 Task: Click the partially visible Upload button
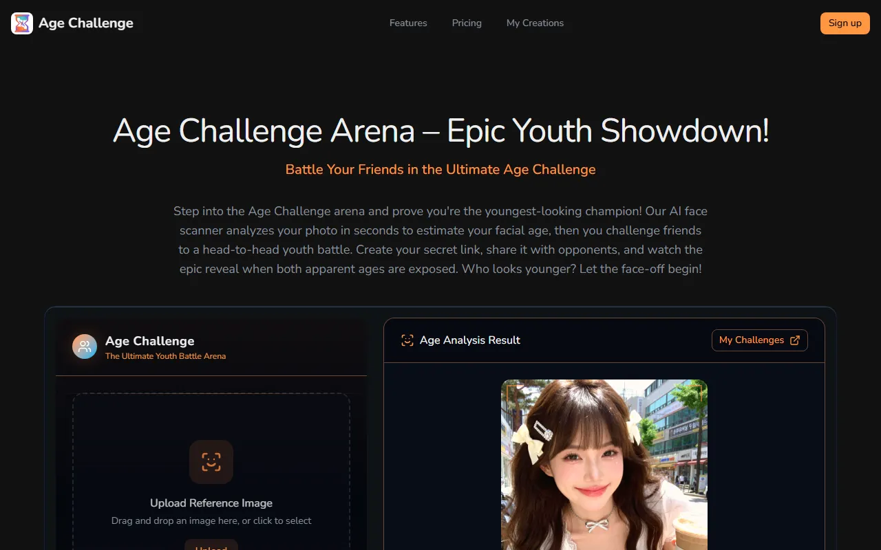211,544
